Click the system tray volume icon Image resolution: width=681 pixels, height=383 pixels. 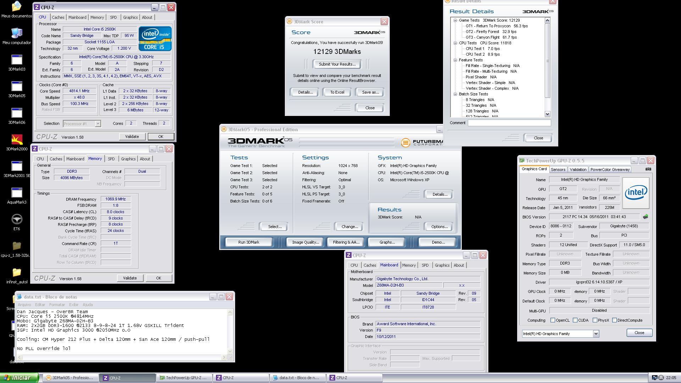pos(661,378)
